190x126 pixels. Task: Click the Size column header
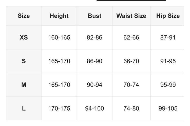click(x=24, y=16)
